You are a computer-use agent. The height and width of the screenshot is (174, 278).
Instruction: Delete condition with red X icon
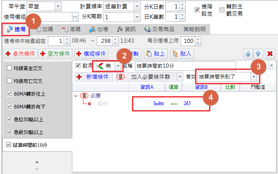point(270,54)
